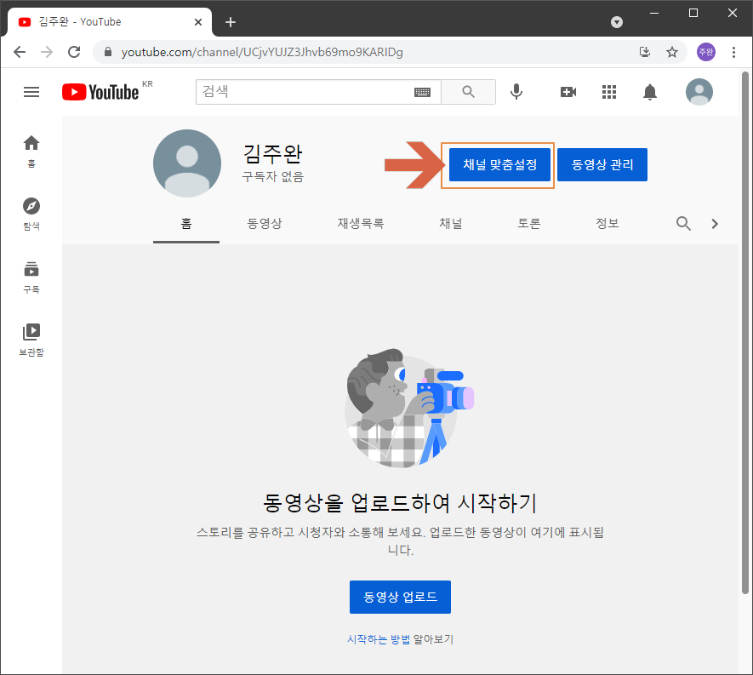The image size is (753, 675).
Task: Search within channel using tab magnifier
Action: pyautogui.click(x=683, y=223)
